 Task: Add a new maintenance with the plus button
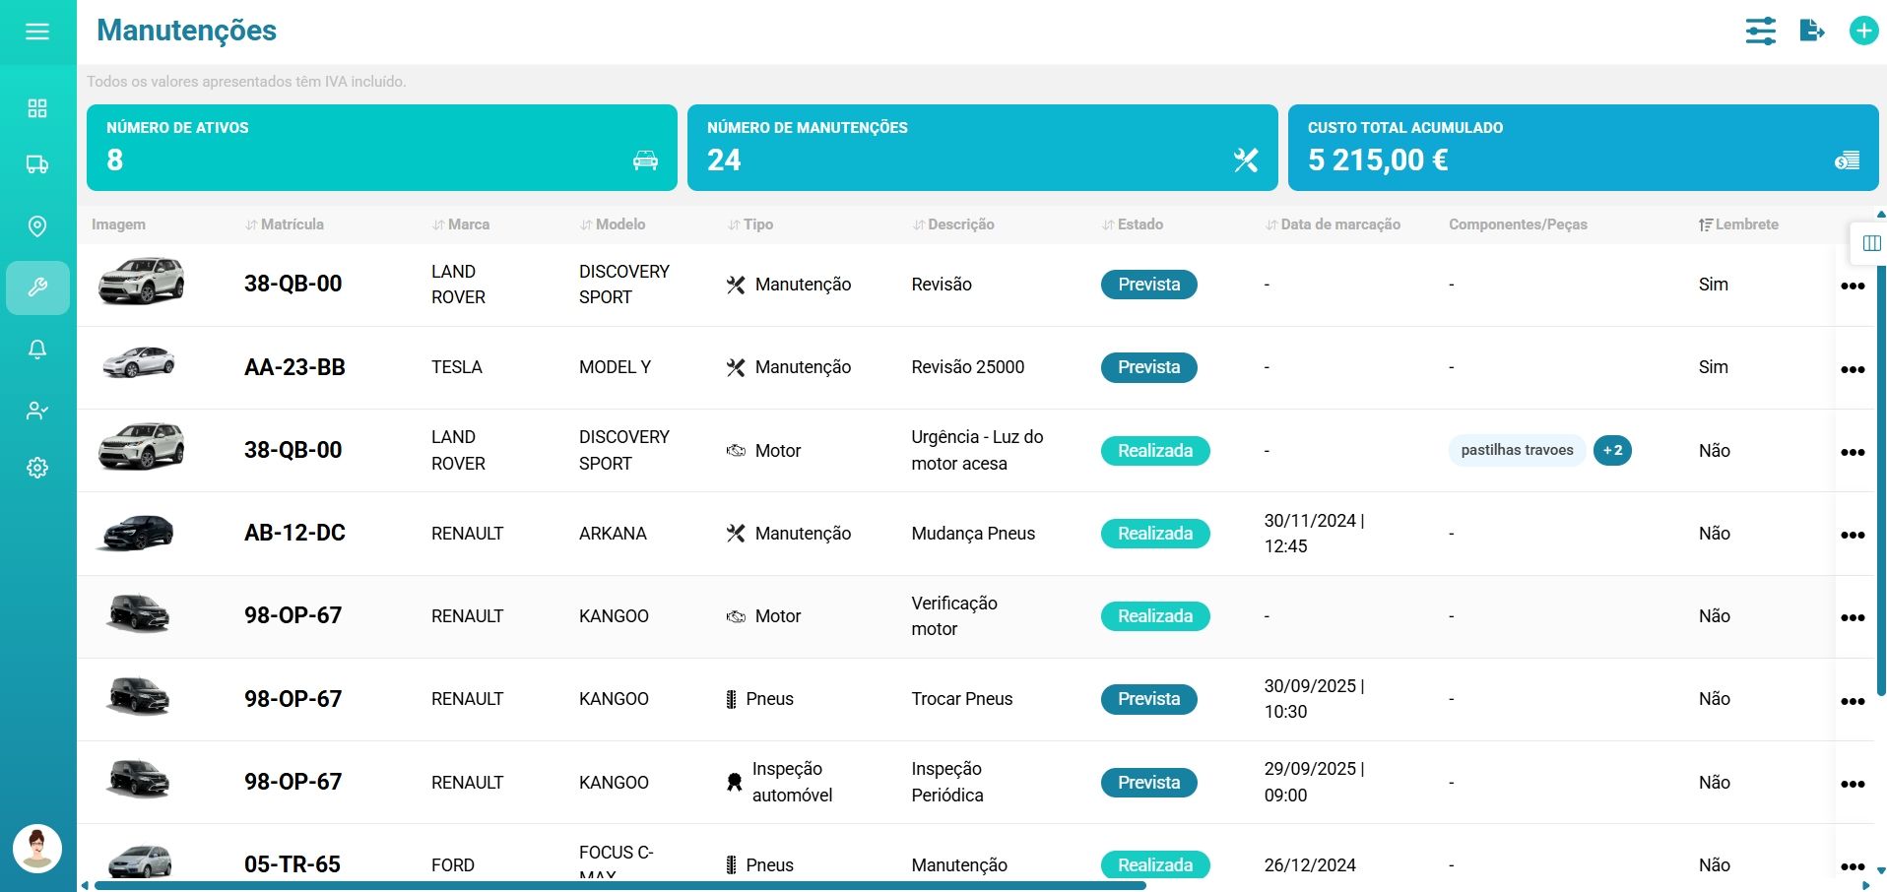pyautogui.click(x=1864, y=31)
